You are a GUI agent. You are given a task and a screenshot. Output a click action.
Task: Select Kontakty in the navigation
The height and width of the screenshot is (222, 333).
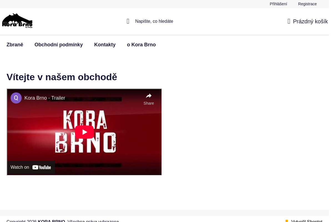pyautogui.click(x=105, y=45)
